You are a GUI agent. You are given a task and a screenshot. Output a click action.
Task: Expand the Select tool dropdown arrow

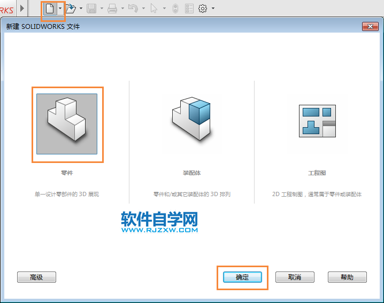(x=164, y=9)
